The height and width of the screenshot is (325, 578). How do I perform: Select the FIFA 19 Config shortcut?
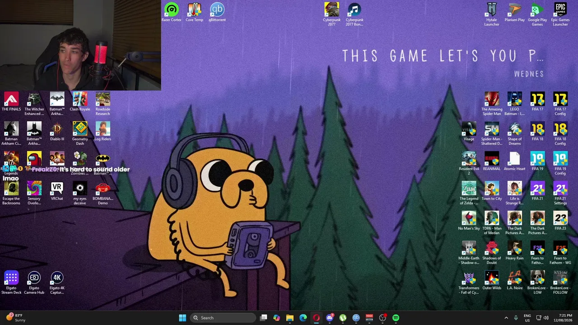point(560,163)
